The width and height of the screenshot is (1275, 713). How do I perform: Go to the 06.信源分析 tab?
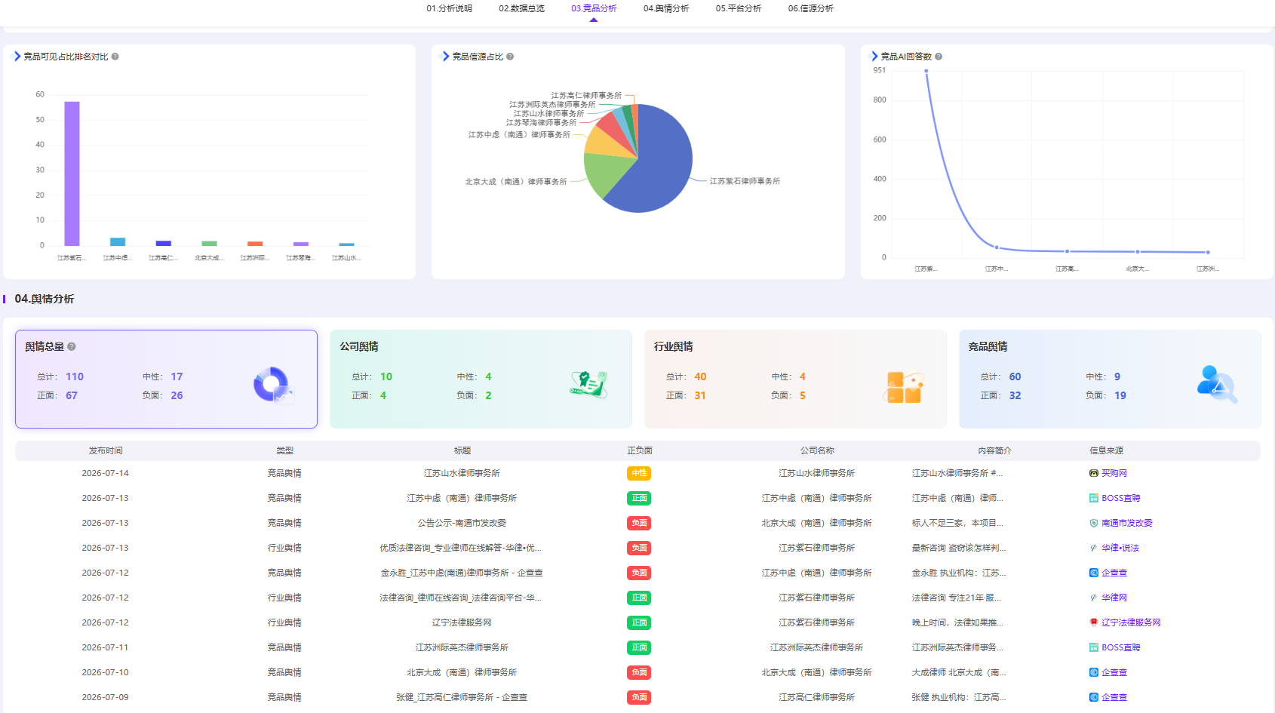811,8
